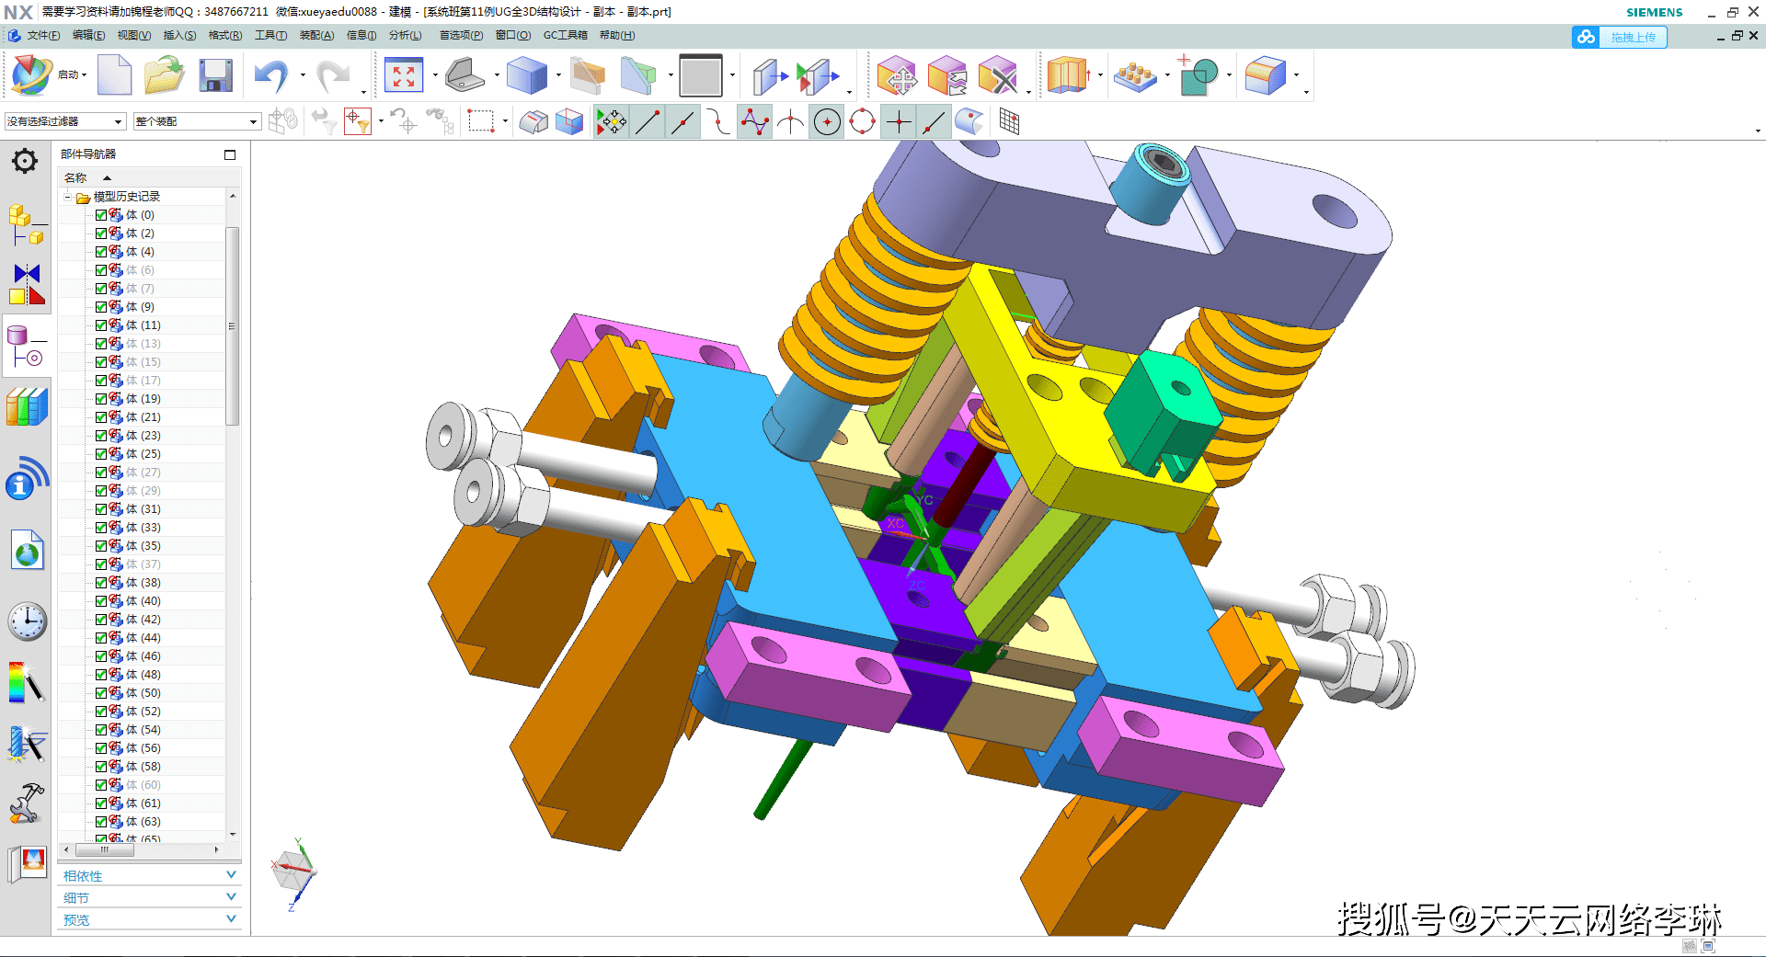Click the 拖拽上传 upload button

click(1620, 37)
